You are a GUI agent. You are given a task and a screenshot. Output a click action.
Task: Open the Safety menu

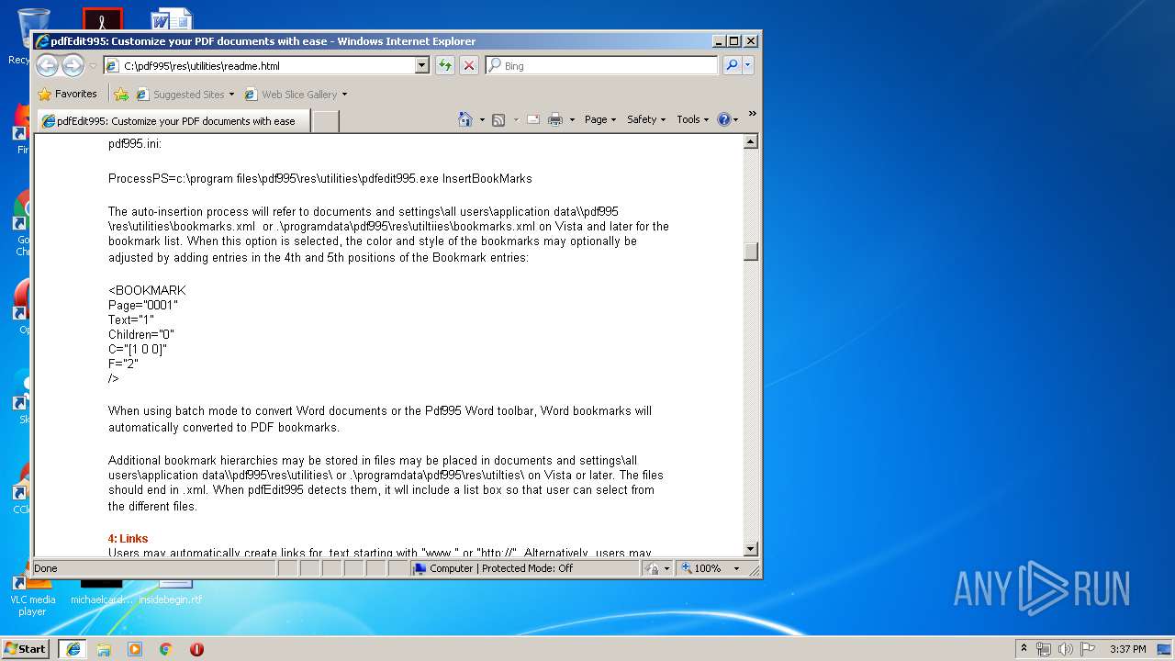646,119
